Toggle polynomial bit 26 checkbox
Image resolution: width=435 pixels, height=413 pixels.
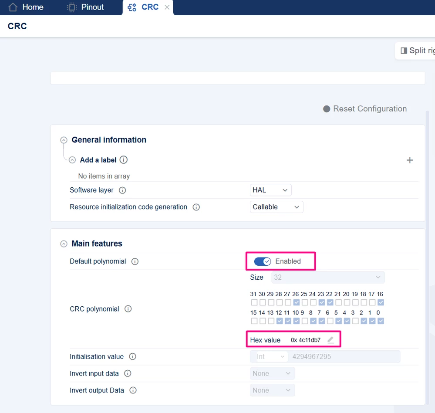tap(296, 302)
